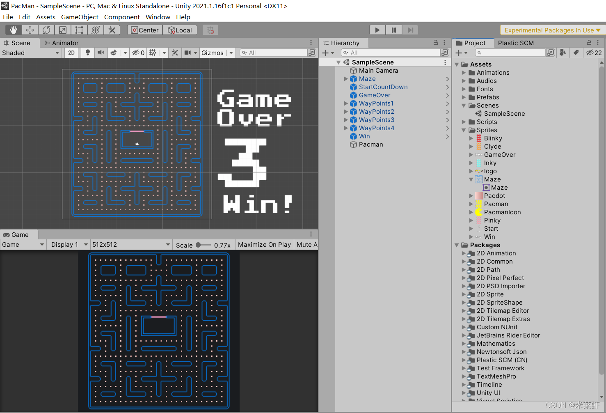Select Pacman object in Hierarchy
Viewport: 606px width, 413px height.
371,145
